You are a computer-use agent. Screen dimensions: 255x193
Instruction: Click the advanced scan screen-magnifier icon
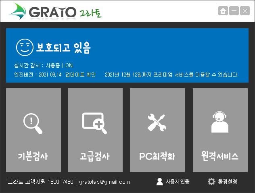[x=94, y=123]
